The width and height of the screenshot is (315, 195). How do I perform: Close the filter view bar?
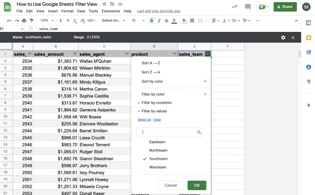pos(293,37)
